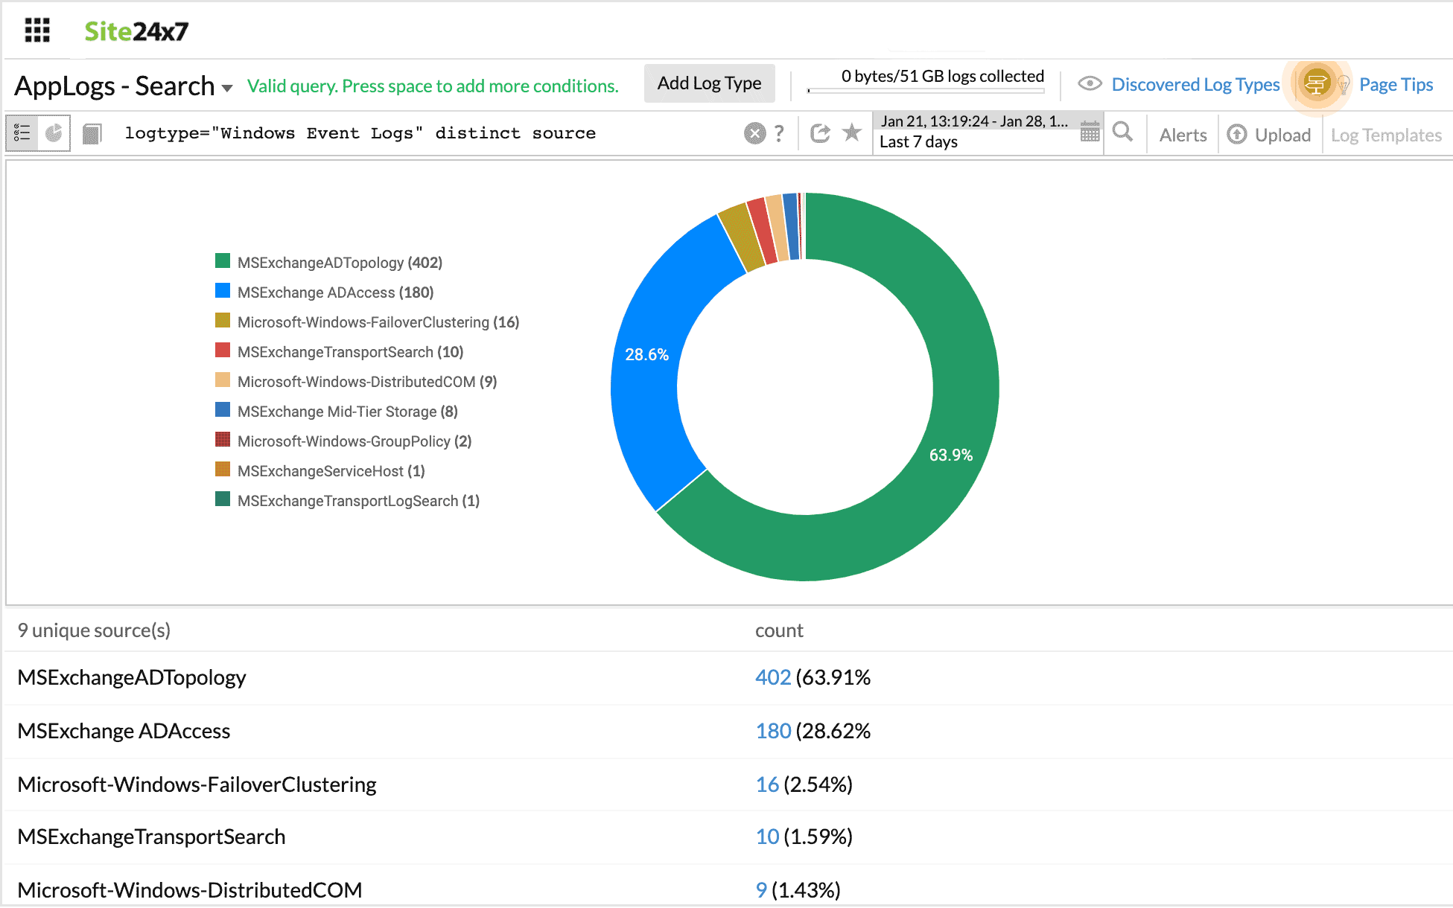The height and width of the screenshot is (908, 1453).
Task: Click the 180 count link
Action: 773,731
